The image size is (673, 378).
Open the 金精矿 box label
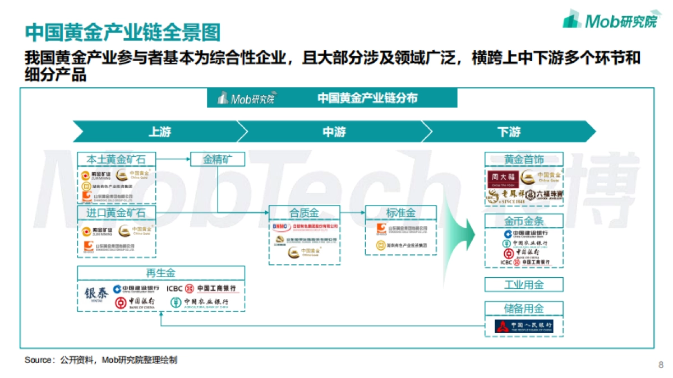(x=217, y=158)
